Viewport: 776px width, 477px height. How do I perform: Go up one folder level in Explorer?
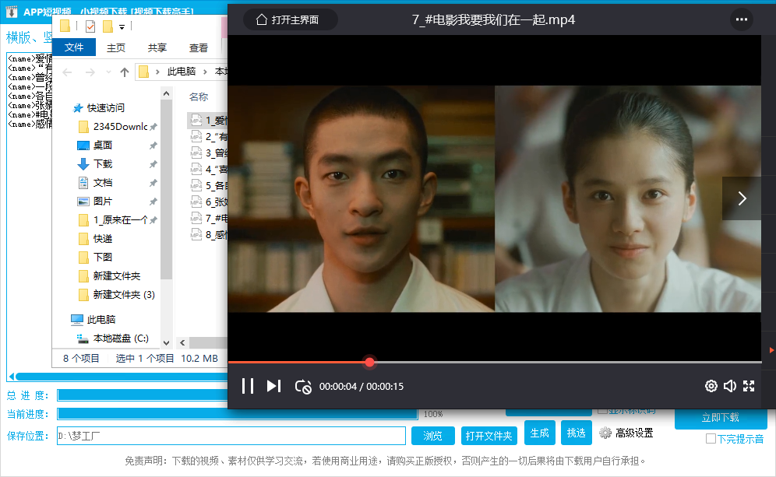pyautogui.click(x=124, y=72)
